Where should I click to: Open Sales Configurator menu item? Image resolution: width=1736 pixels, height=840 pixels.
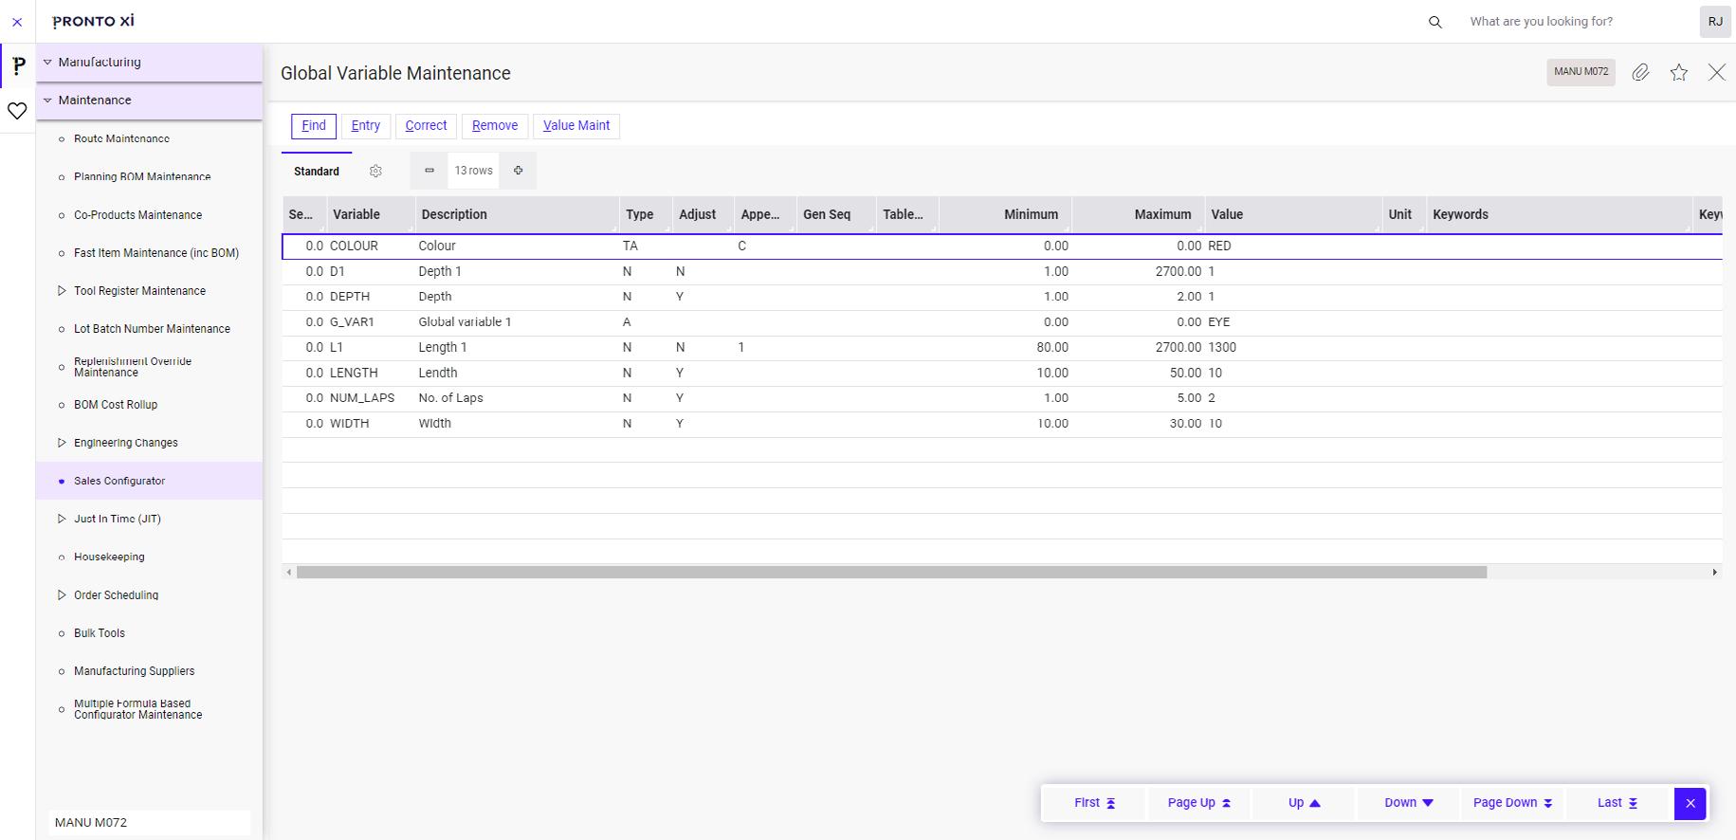tap(119, 481)
